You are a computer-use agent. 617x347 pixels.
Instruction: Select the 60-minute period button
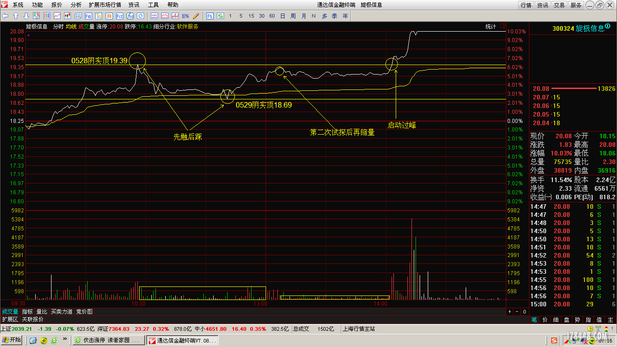(x=272, y=16)
